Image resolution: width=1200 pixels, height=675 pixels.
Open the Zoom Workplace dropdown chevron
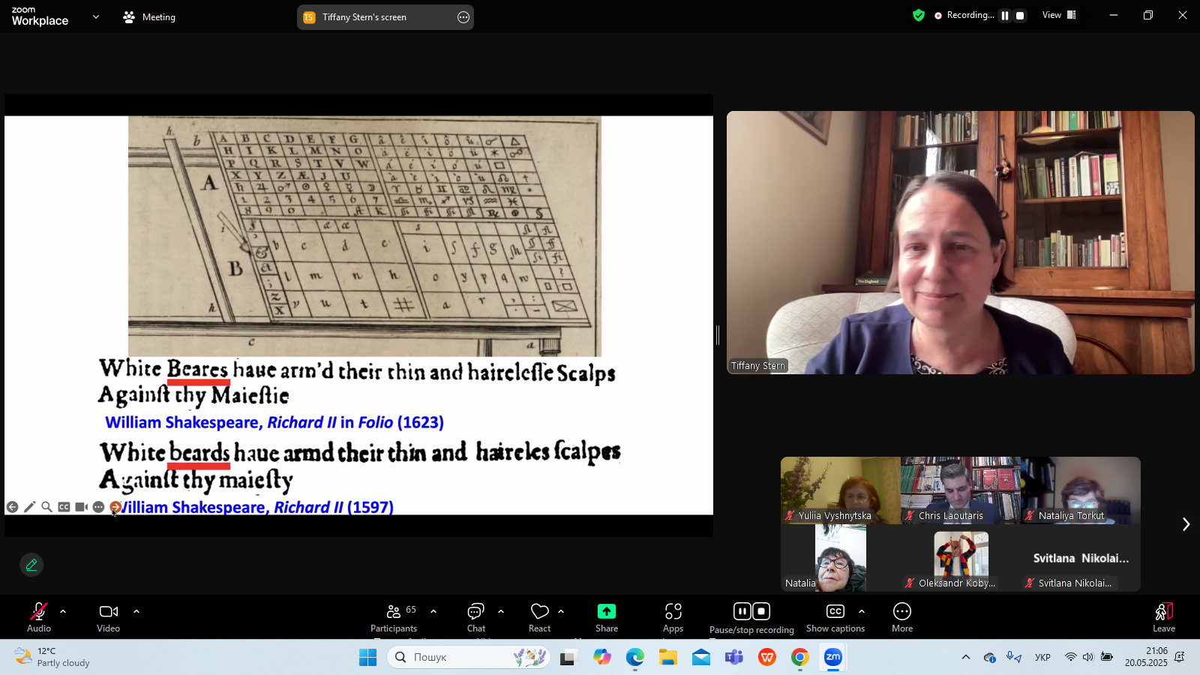pyautogui.click(x=96, y=16)
